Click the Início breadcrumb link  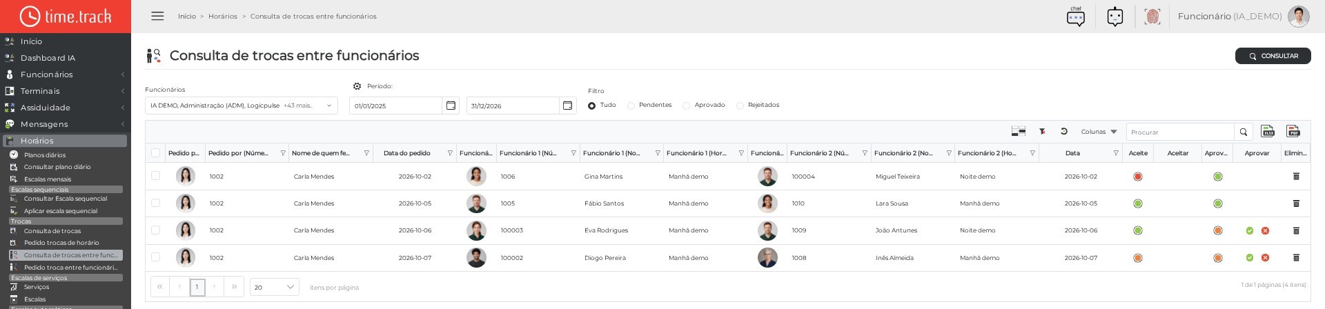(x=187, y=17)
